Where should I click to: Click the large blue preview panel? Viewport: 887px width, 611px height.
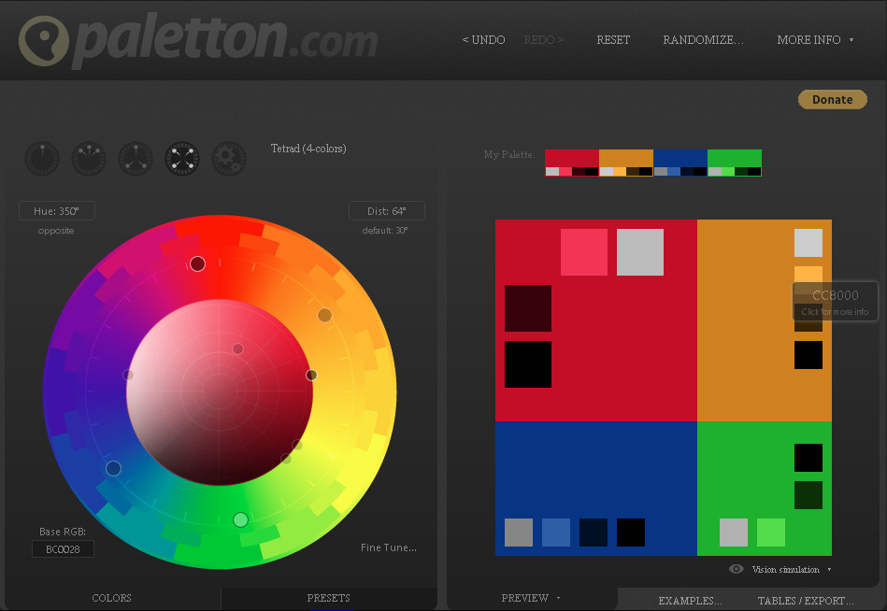[x=596, y=489]
